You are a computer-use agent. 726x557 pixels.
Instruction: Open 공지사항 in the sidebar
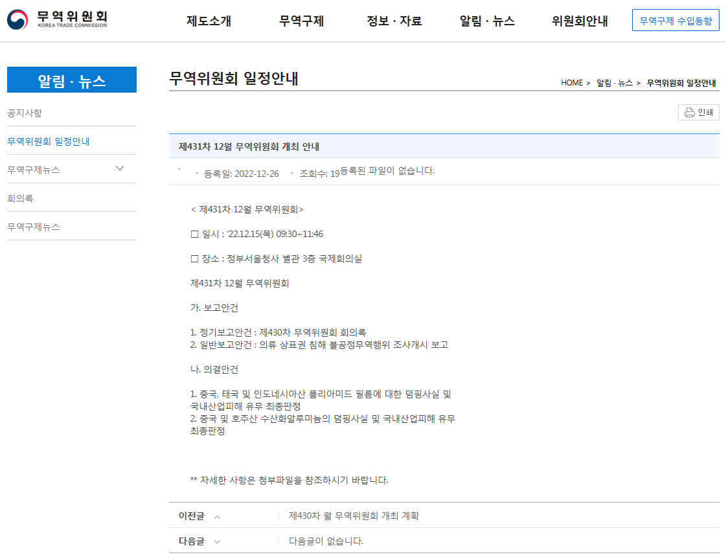(25, 113)
